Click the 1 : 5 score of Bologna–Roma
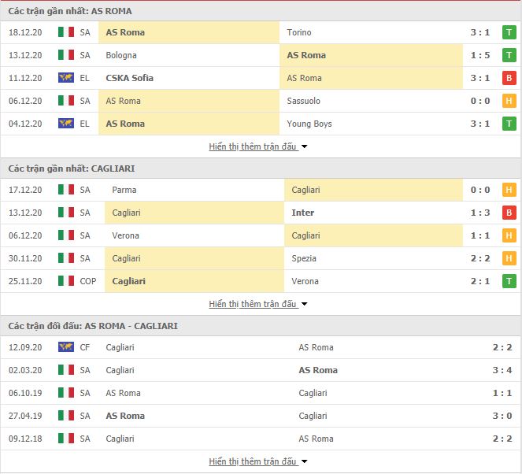 (x=480, y=55)
